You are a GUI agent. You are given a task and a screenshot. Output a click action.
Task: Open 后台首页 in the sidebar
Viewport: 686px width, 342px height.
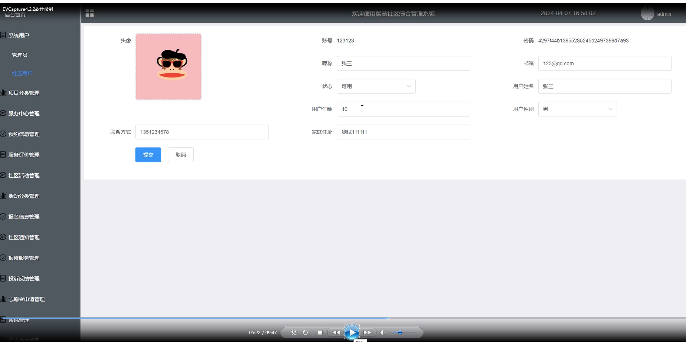click(x=15, y=15)
